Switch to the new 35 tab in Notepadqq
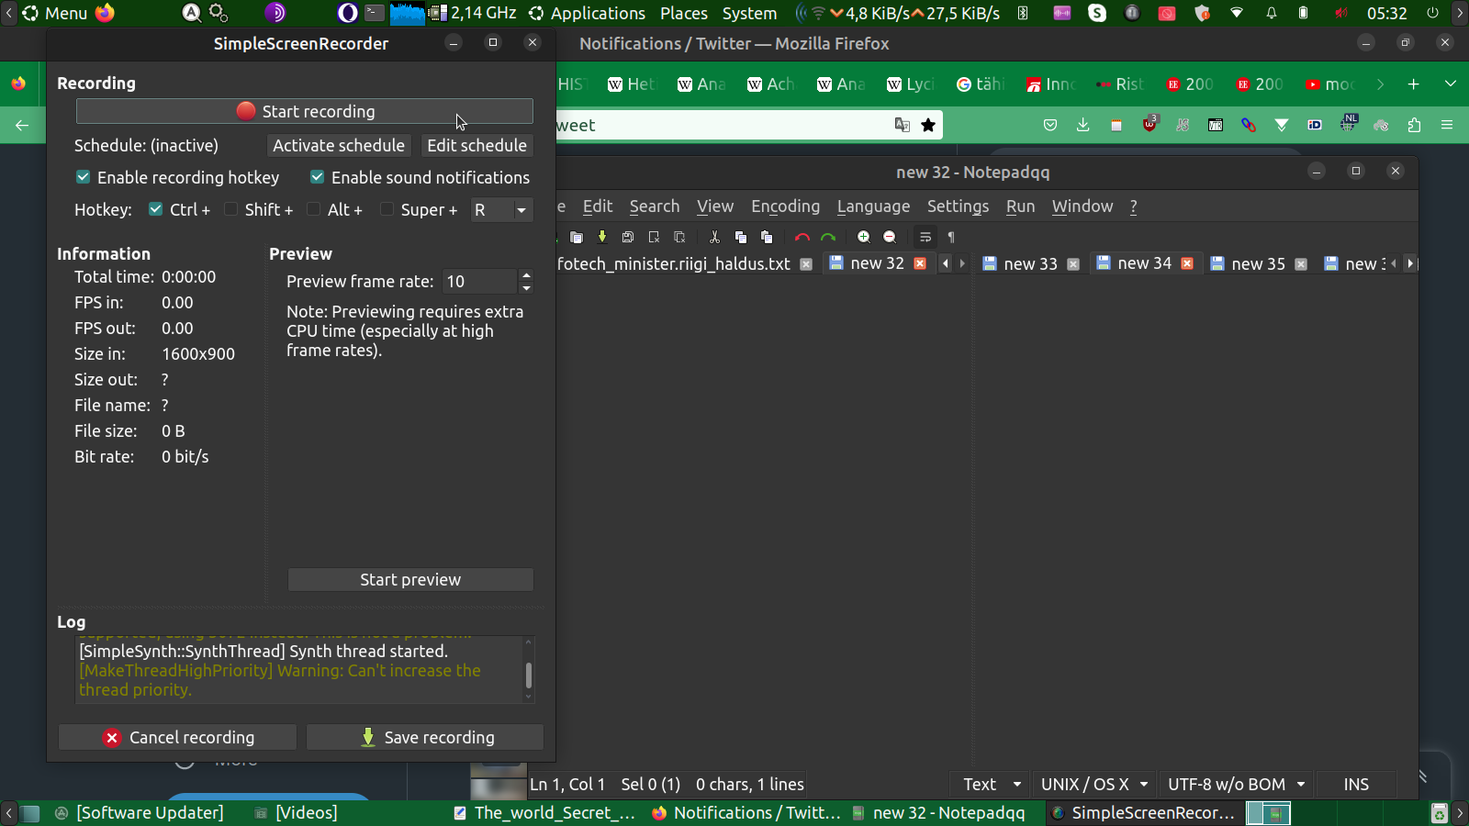 point(1258,263)
